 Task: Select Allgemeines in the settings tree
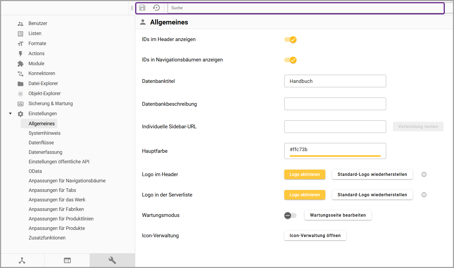click(42, 123)
